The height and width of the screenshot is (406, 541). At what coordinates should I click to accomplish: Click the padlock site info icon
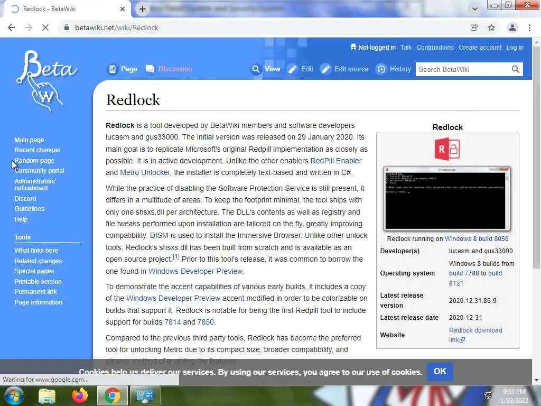[x=67, y=27]
